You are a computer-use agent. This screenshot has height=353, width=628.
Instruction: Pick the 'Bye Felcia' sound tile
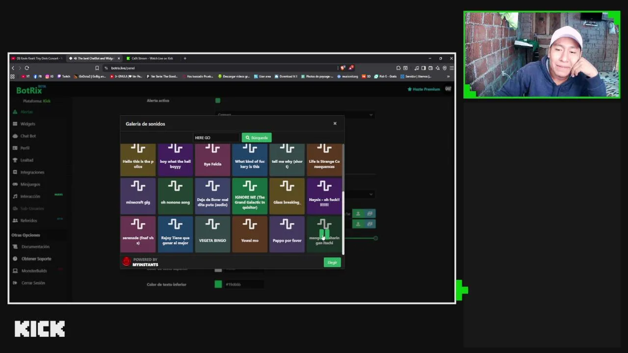(x=212, y=160)
